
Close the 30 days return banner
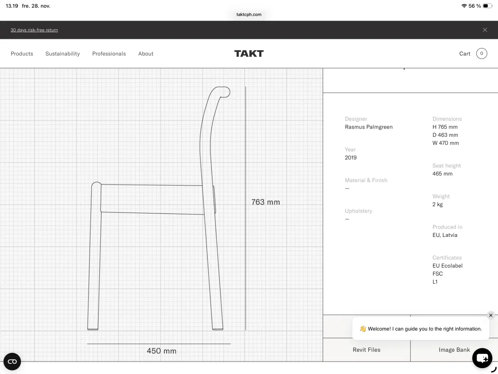coord(485,30)
